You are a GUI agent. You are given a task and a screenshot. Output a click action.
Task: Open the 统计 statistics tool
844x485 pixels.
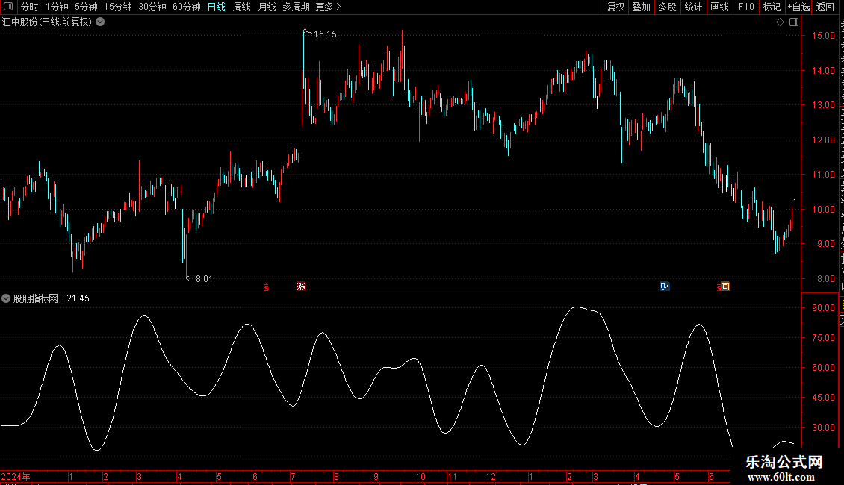click(x=692, y=7)
